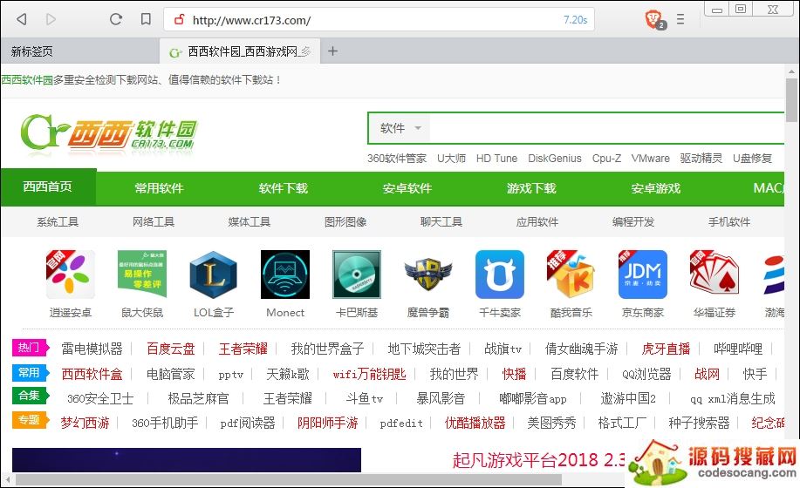Open a new tab with the plus button

[332, 51]
